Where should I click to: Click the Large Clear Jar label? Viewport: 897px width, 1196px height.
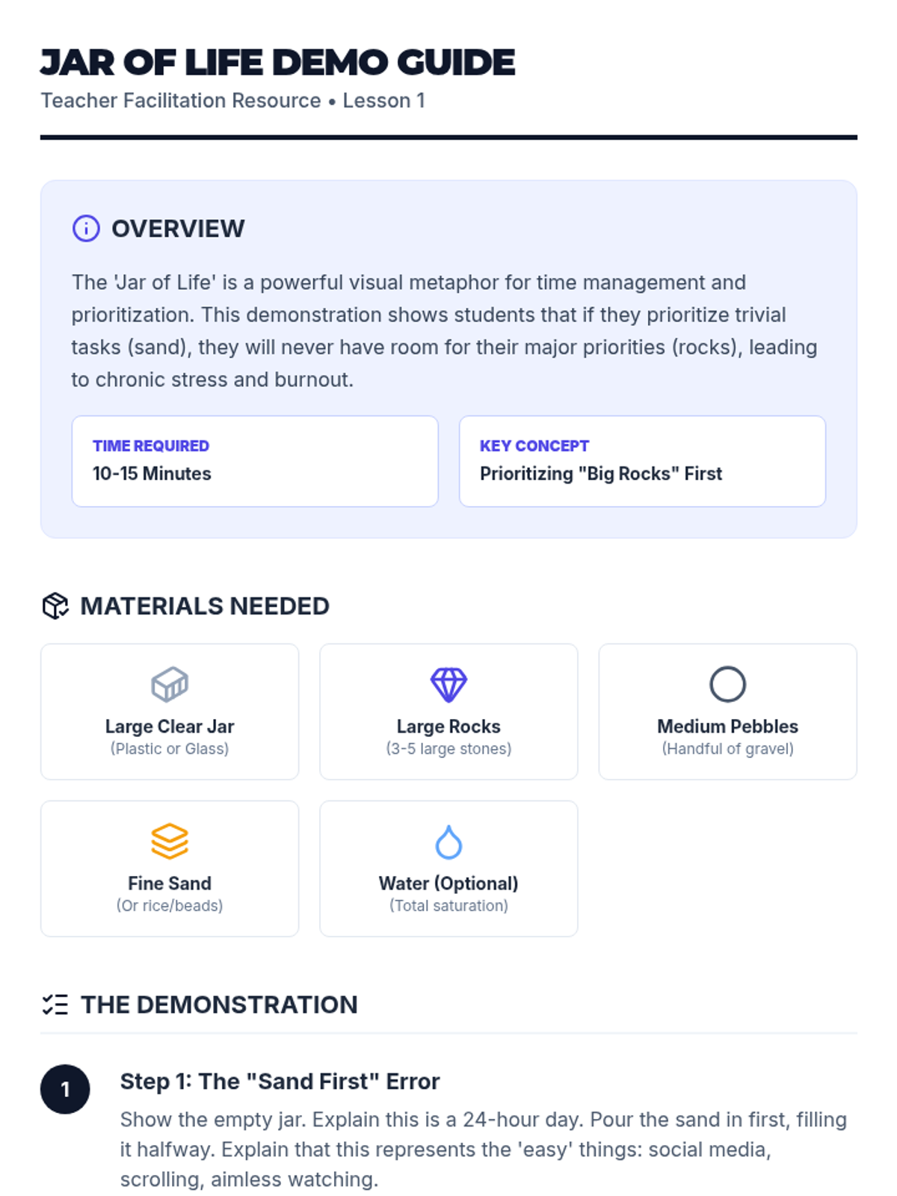(x=170, y=727)
